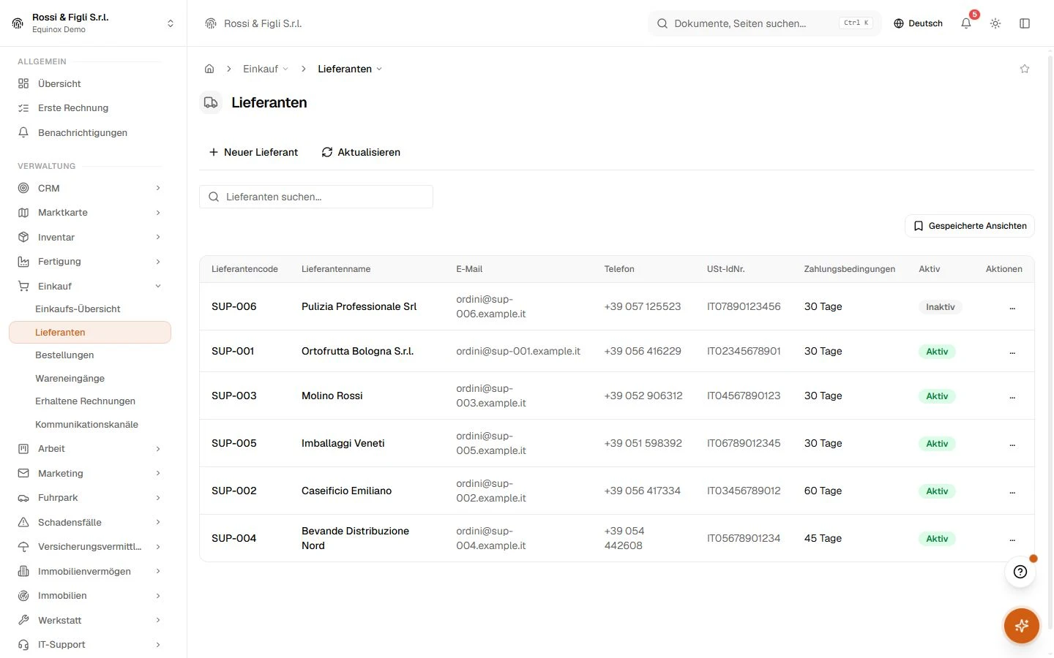
Task: Toggle the sidebar panel layout icon
Action: (1025, 23)
